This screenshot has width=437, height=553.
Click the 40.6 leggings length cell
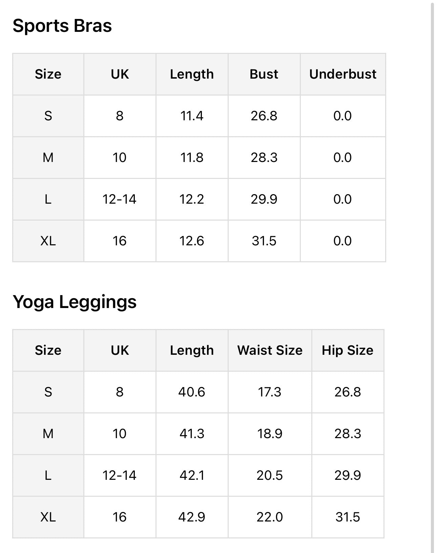pos(192,392)
